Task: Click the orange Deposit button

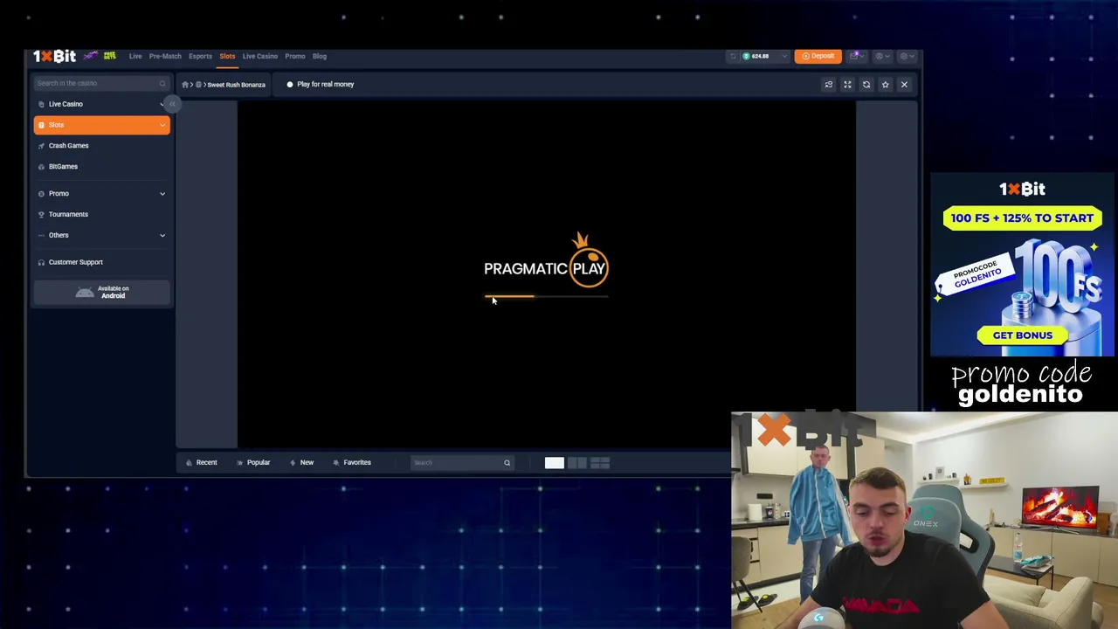Action: point(818,56)
